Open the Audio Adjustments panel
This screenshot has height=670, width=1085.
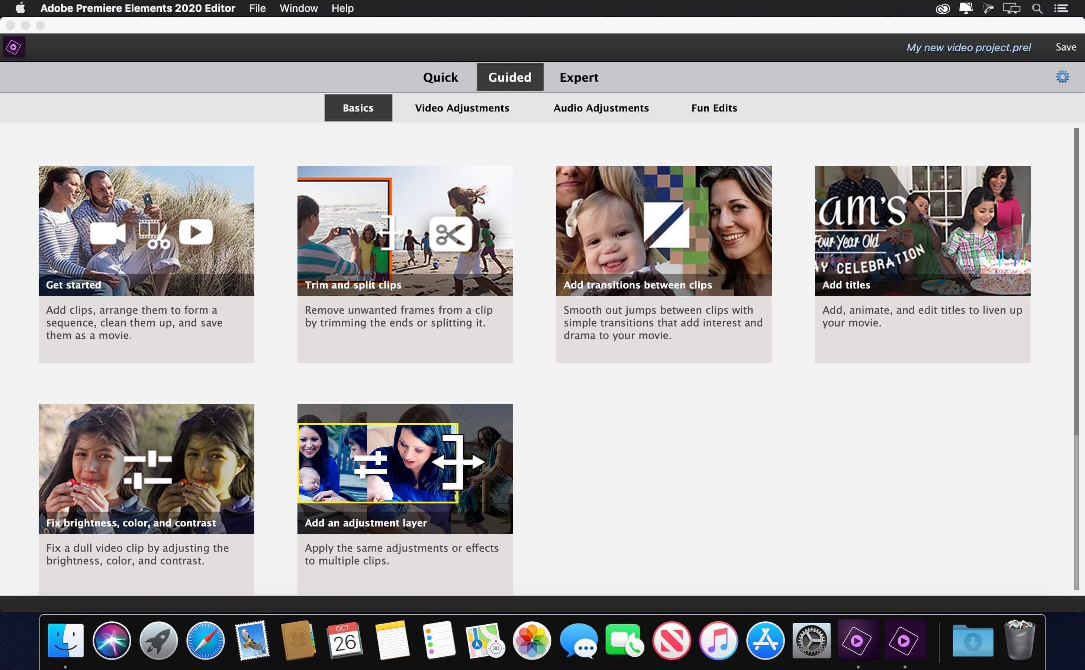(x=601, y=108)
